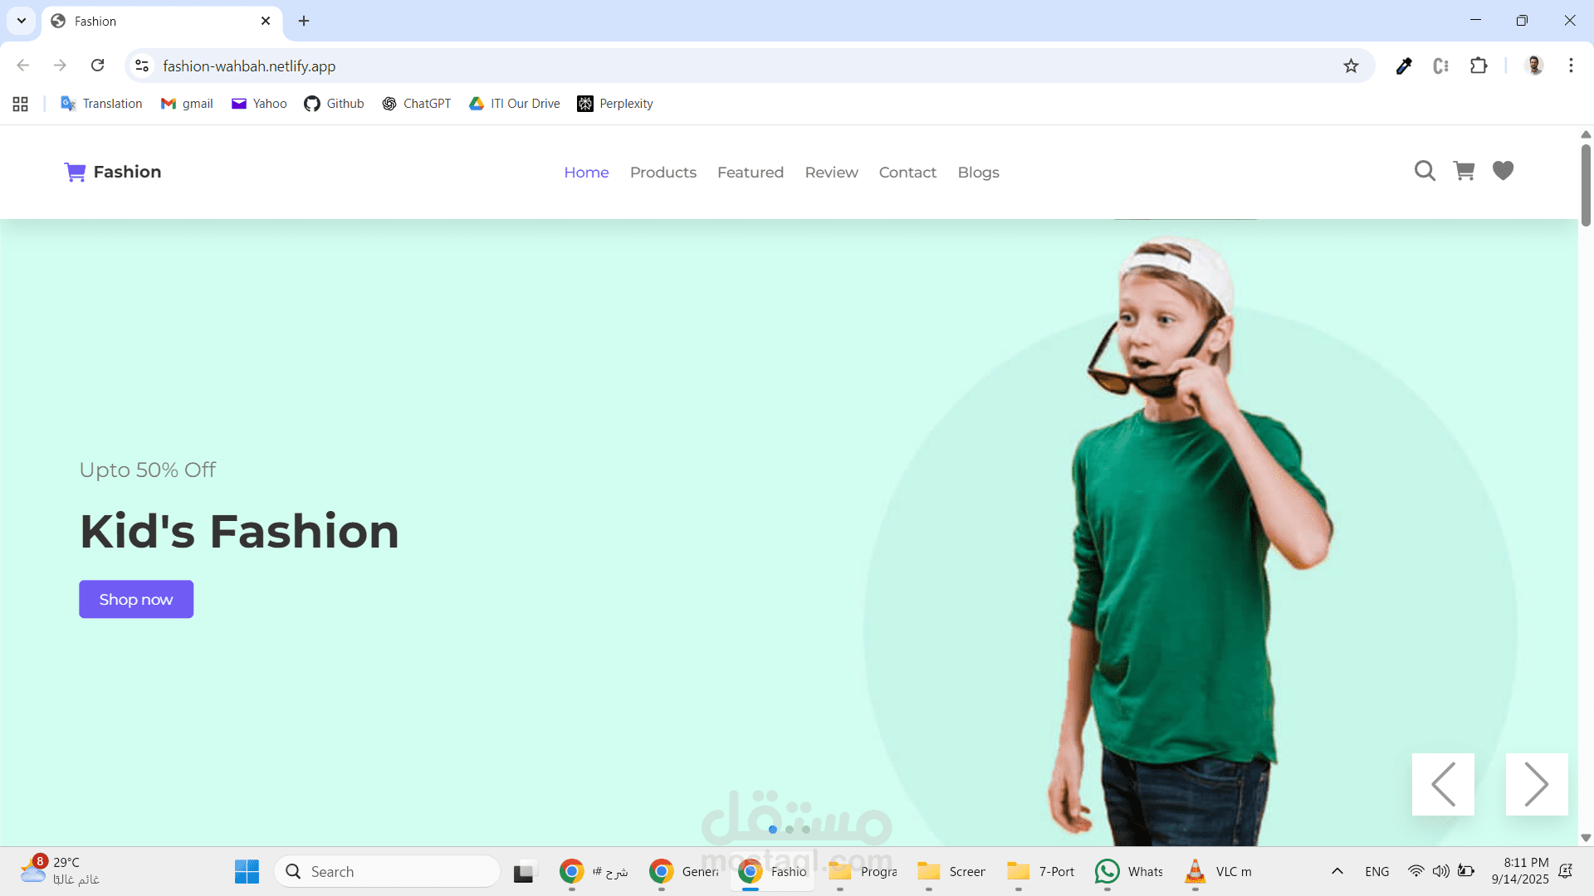Open the battery icon in tray
Image resolution: width=1594 pixels, height=896 pixels.
pos(1466,871)
